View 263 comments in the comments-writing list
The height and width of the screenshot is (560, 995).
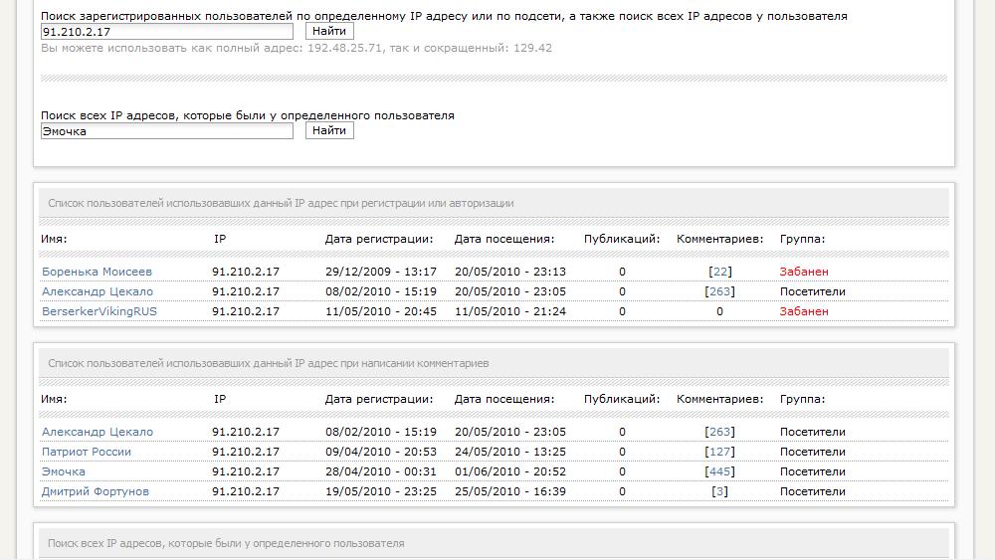coord(718,432)
